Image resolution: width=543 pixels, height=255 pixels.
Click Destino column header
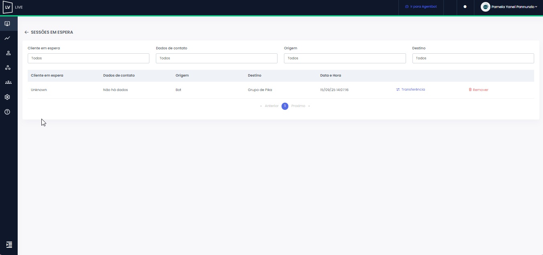(x=255, y=75)
